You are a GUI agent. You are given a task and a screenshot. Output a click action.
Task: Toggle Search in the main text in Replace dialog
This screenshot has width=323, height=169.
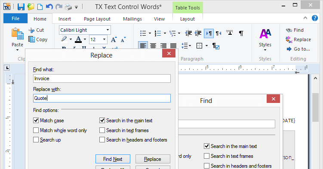click(x=102, y=121)
